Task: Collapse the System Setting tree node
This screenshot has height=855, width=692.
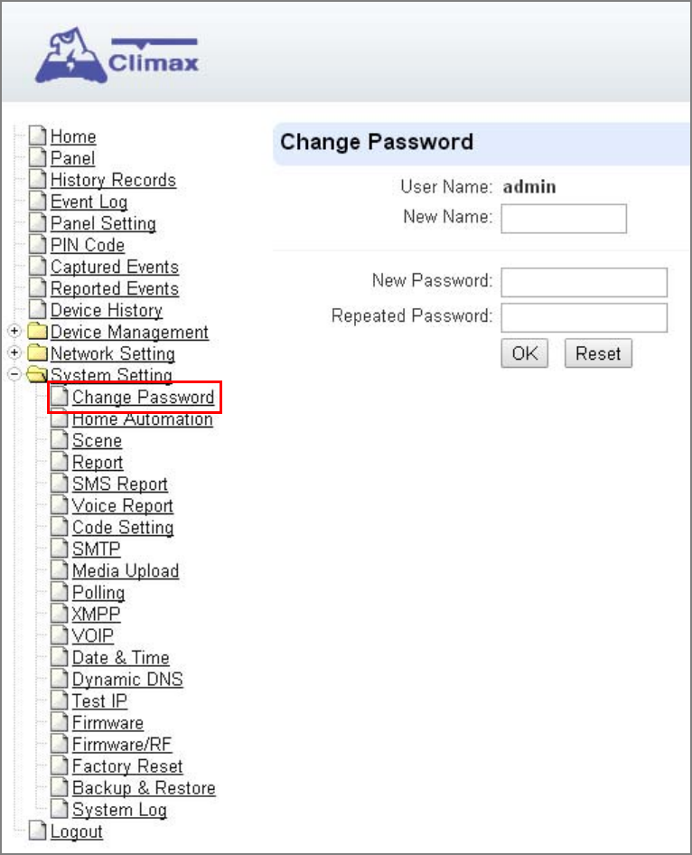Action: click(x=14, y=374)
